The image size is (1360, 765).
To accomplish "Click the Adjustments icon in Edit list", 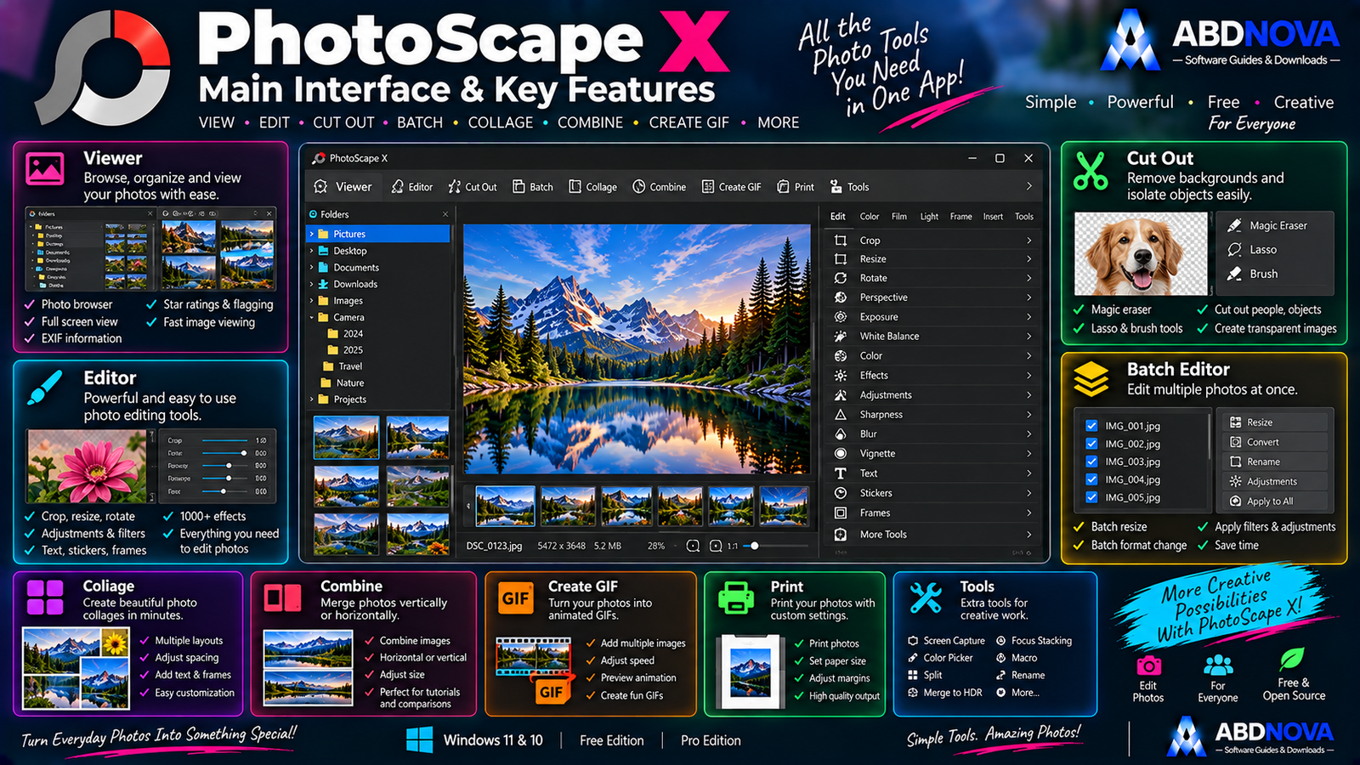I will (841, 395).
